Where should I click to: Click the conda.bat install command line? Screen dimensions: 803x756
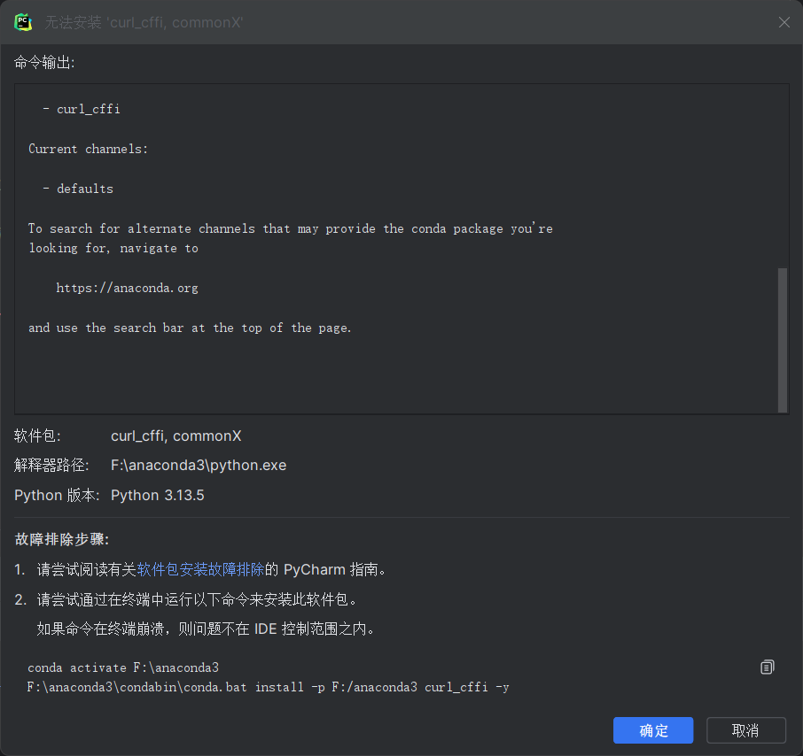coord(268,687)
